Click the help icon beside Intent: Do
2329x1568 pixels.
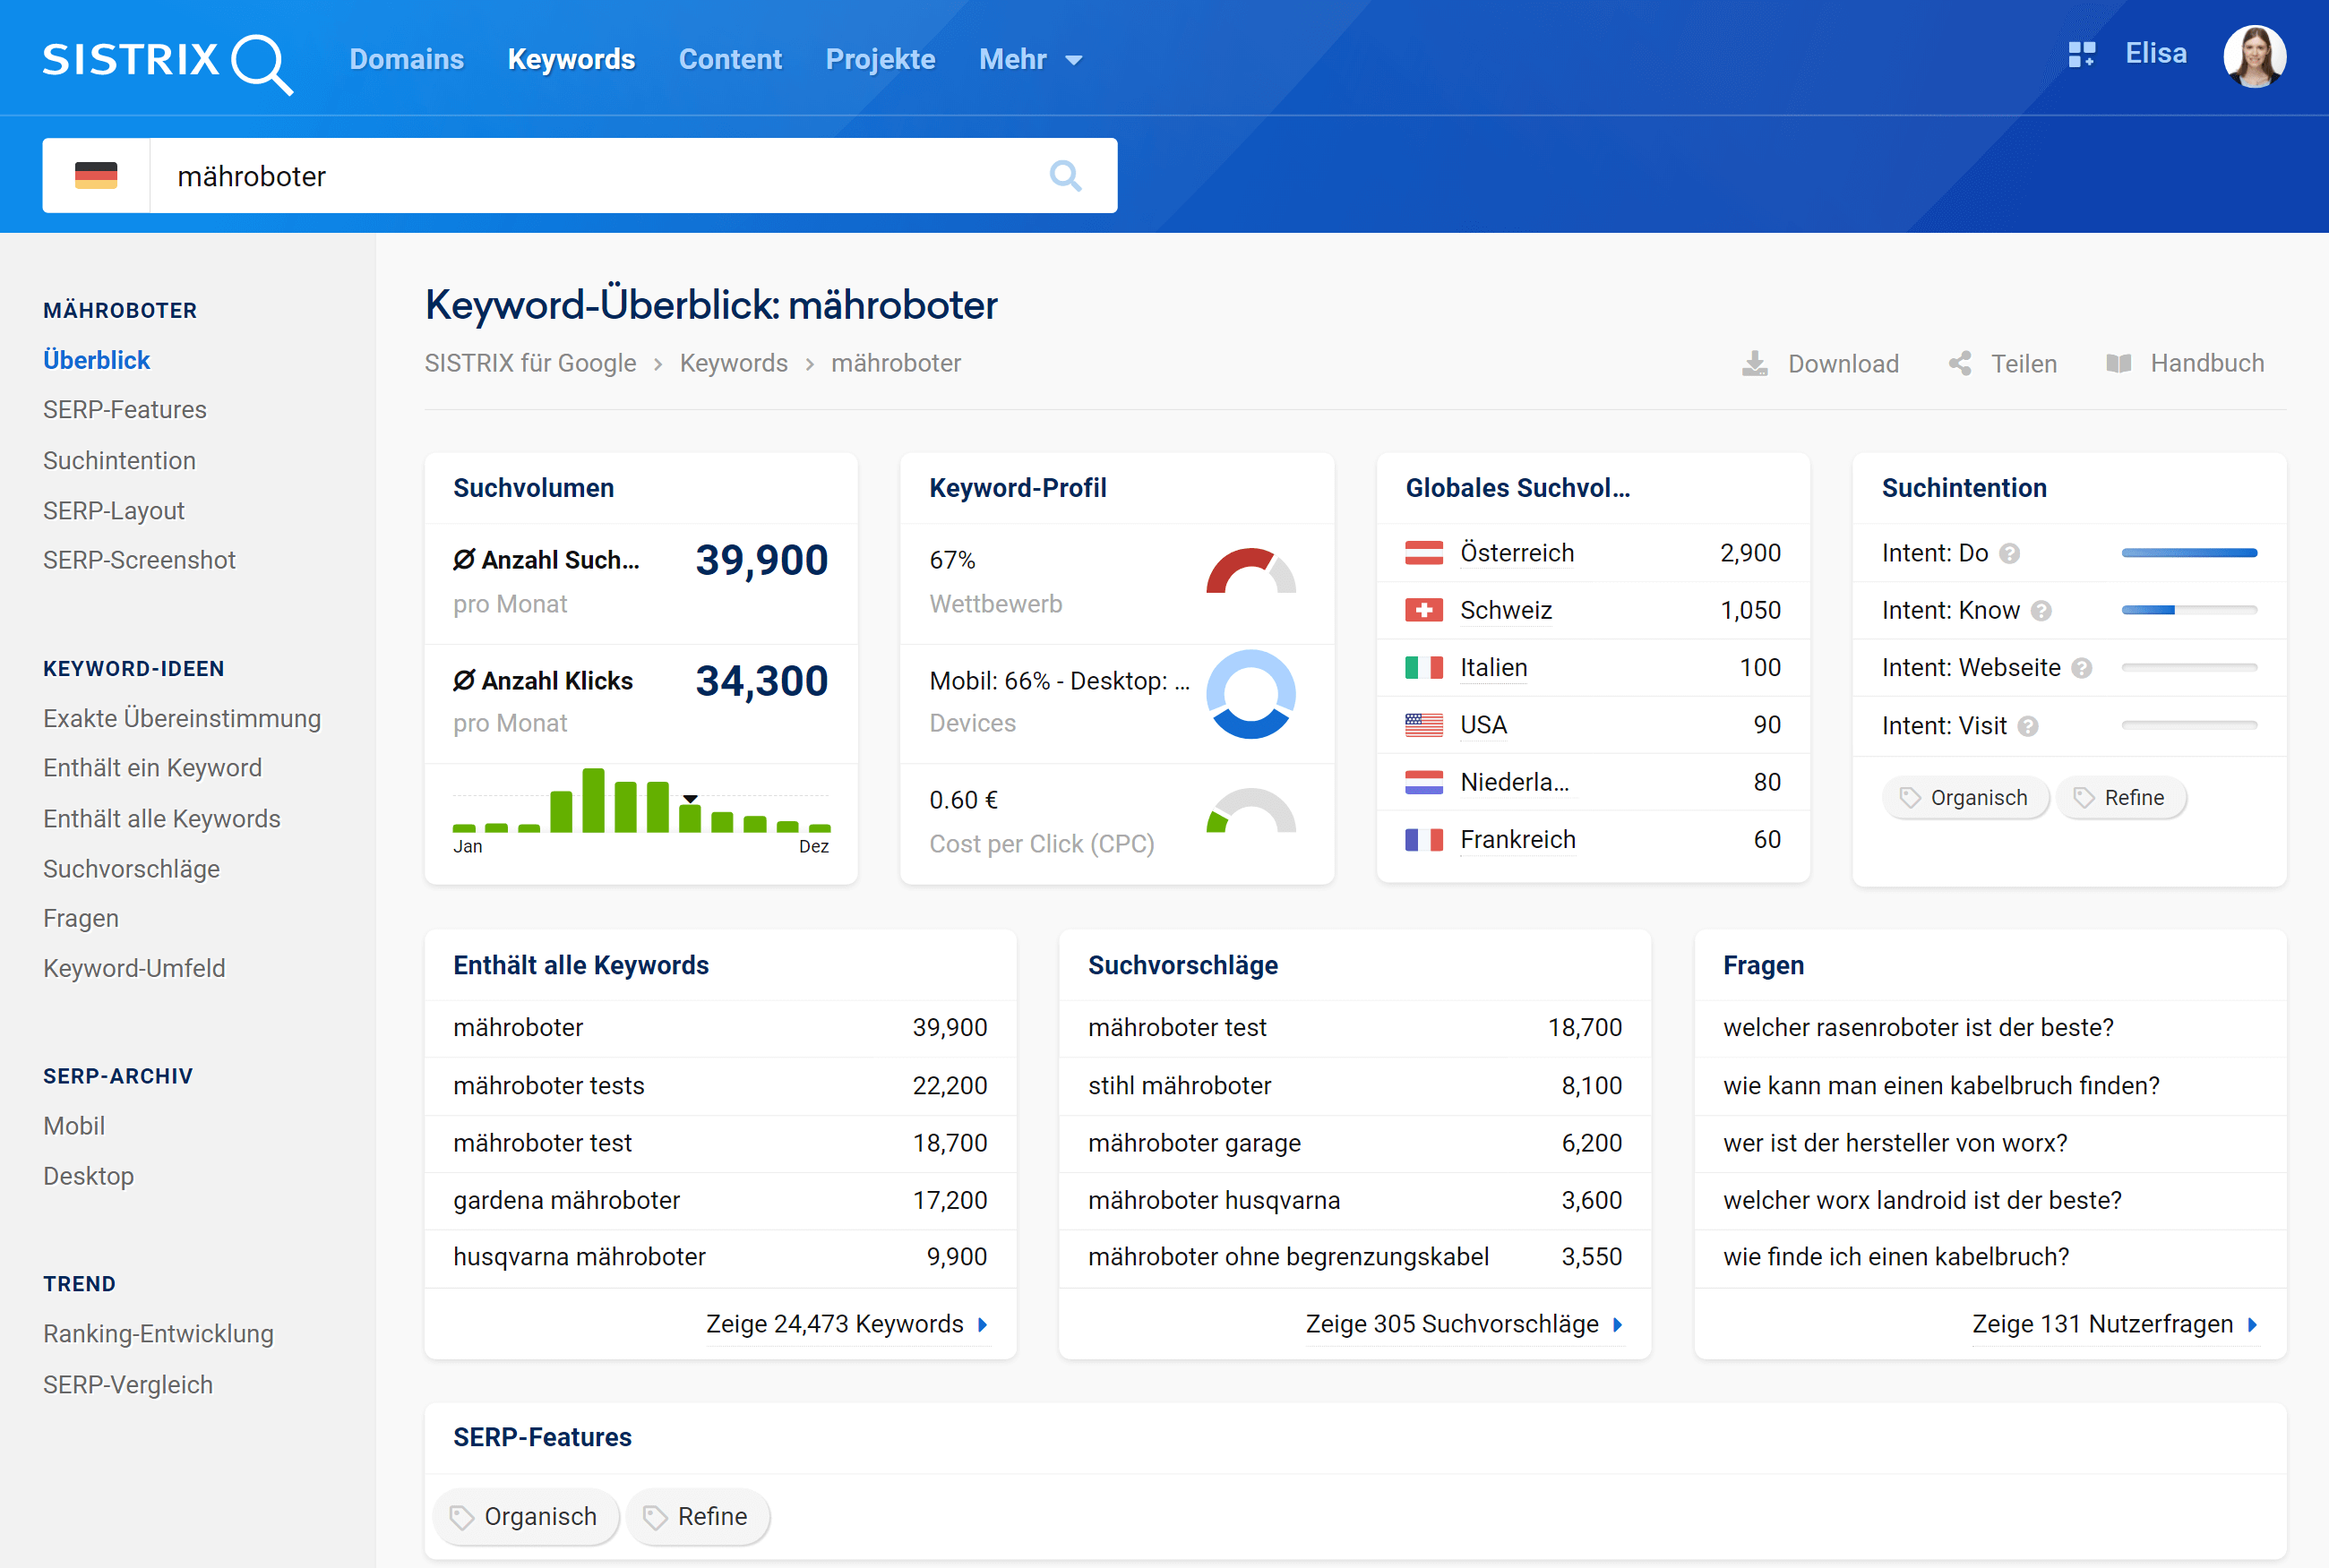coord(2009,553)
